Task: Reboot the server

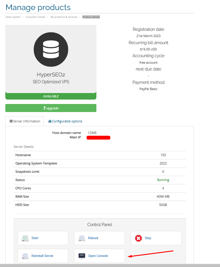Action: tap(100, 238)
